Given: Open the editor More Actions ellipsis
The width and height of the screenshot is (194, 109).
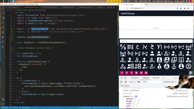Looking at the screenshot, I should (116, 7).
